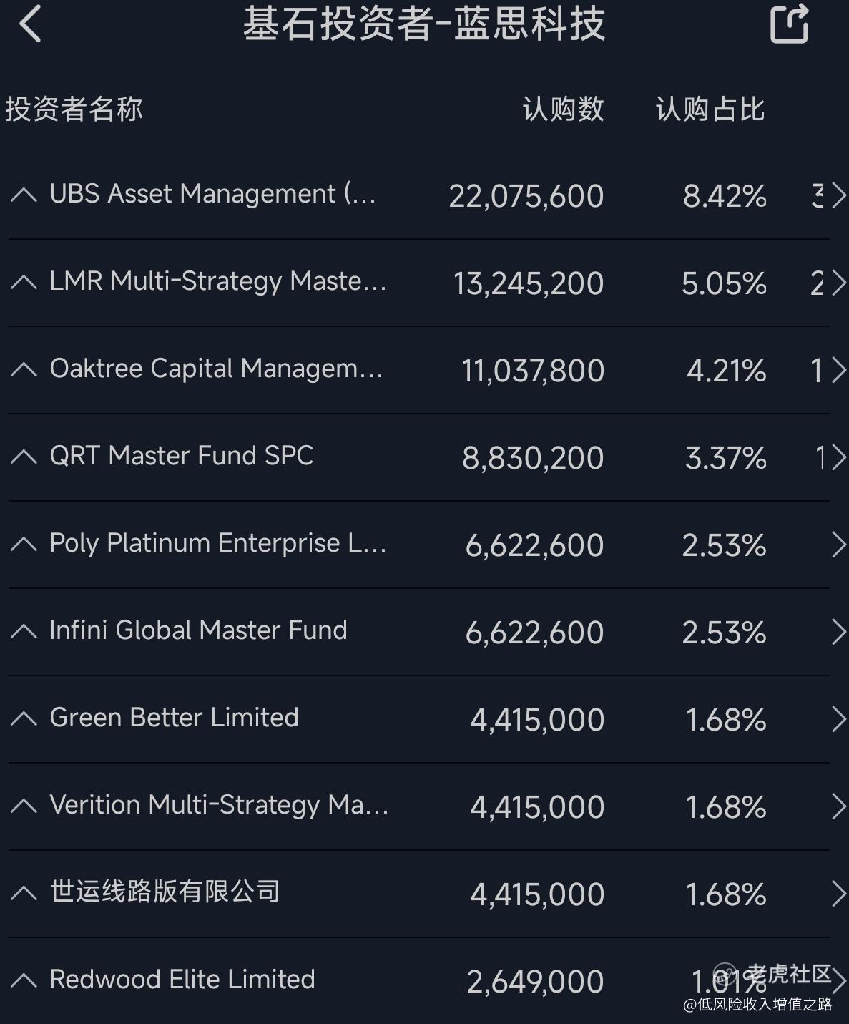Tap right chevron on Poly Platinum row
This screenshot has width=849, height=1024.
pos(838,545)
